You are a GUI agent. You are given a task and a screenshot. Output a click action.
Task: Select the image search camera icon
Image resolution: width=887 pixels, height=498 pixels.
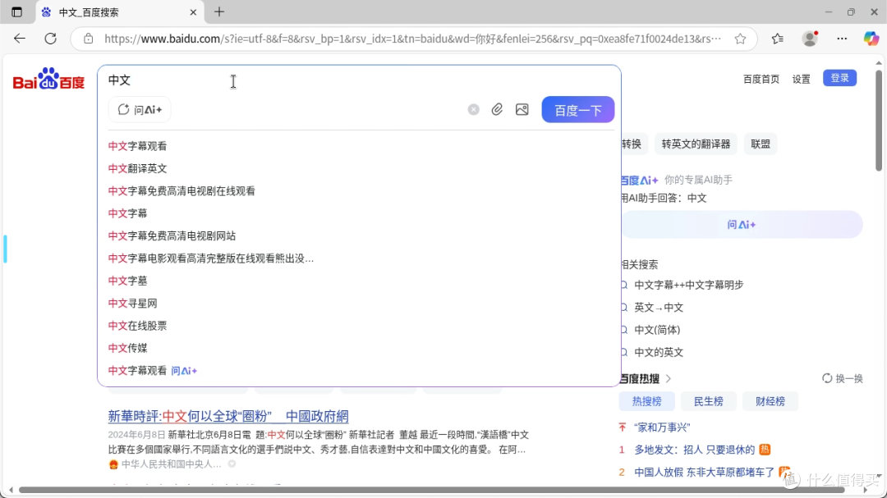tap(522, 109)
